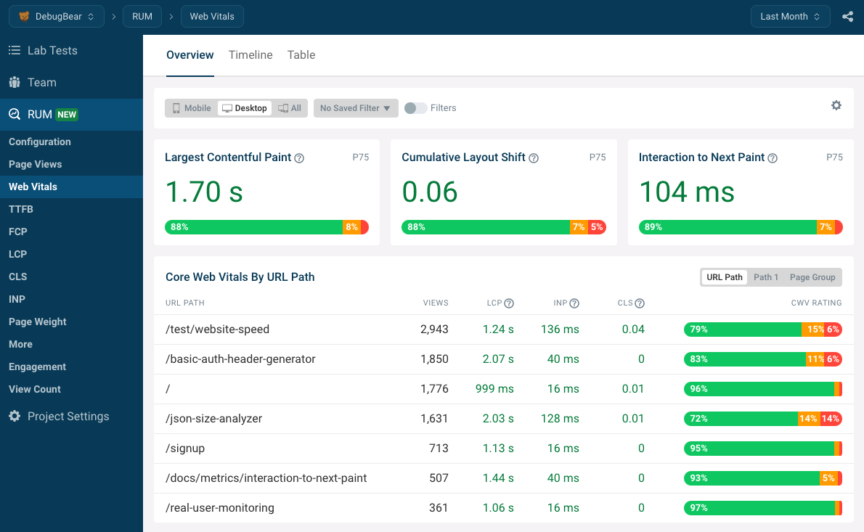Open the Last Month date range dropdown

point(790,16)
